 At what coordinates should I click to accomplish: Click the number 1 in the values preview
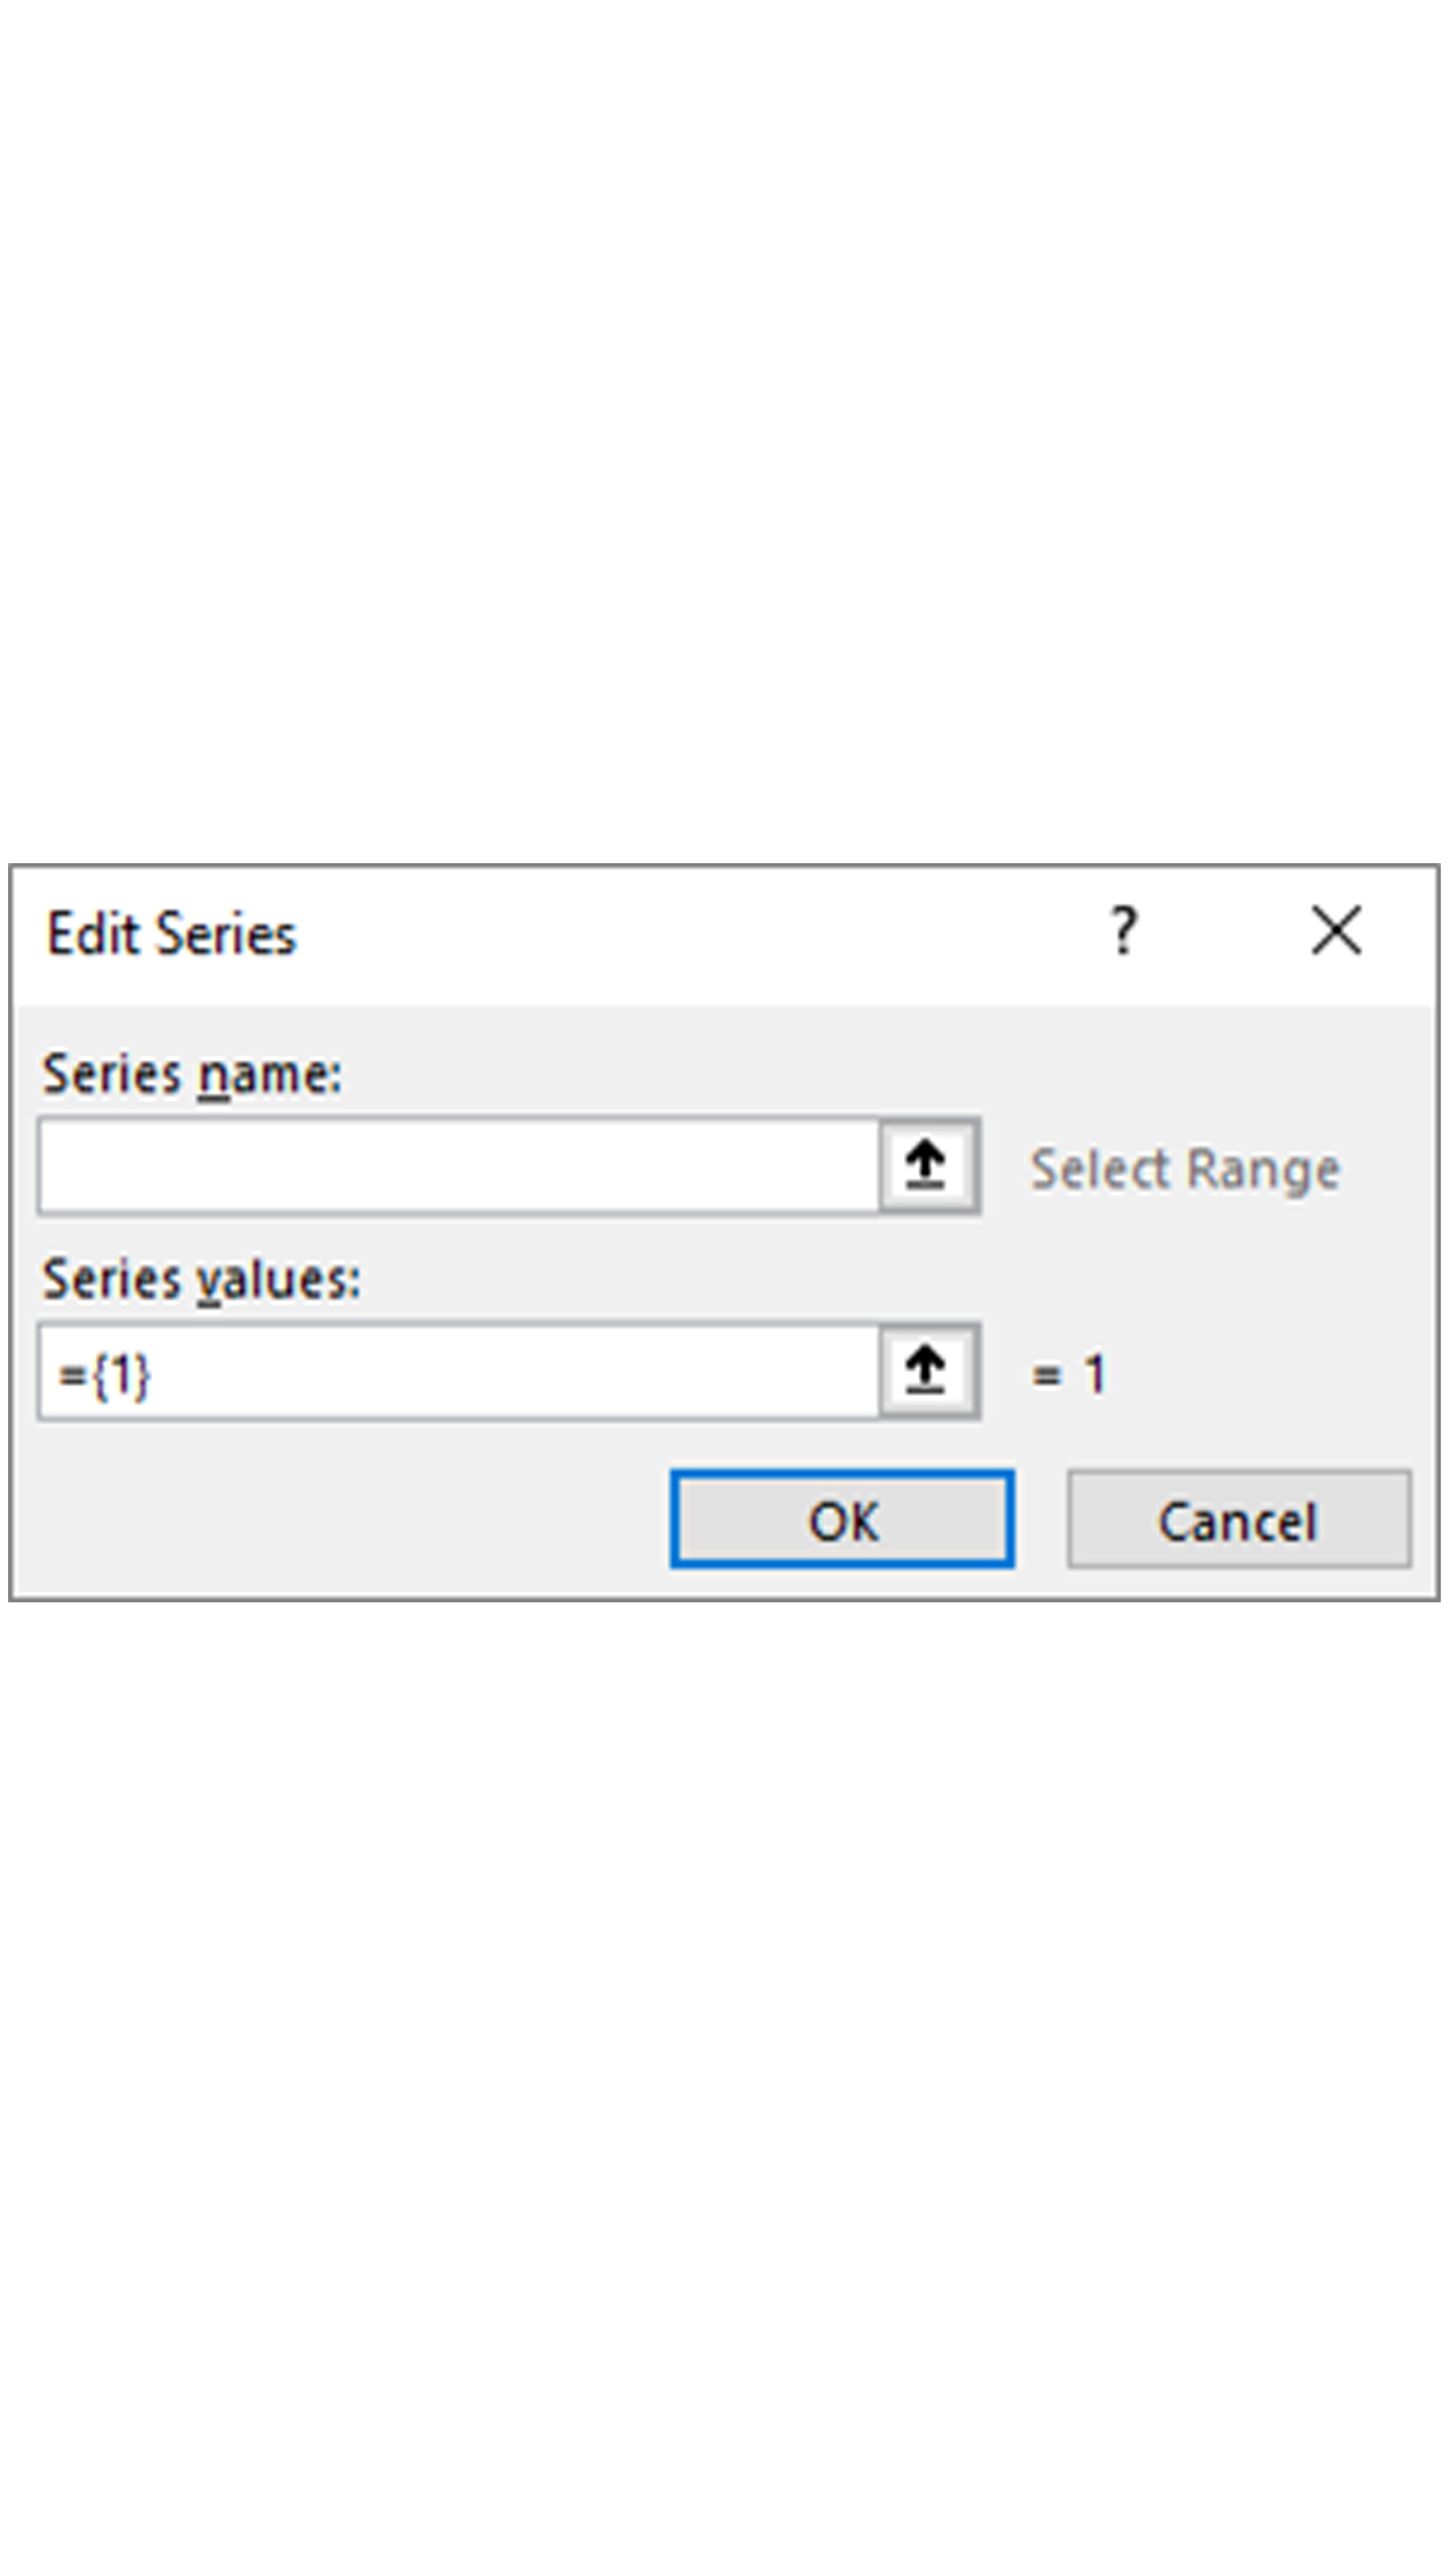point(1094,1375)
